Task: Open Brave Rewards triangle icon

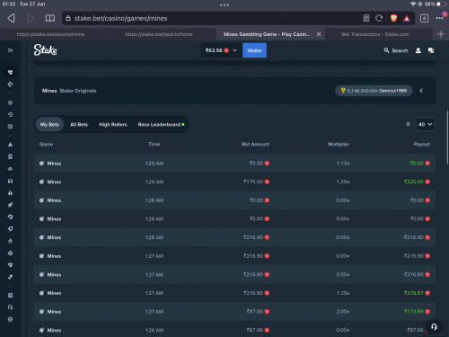Action: 407,19
